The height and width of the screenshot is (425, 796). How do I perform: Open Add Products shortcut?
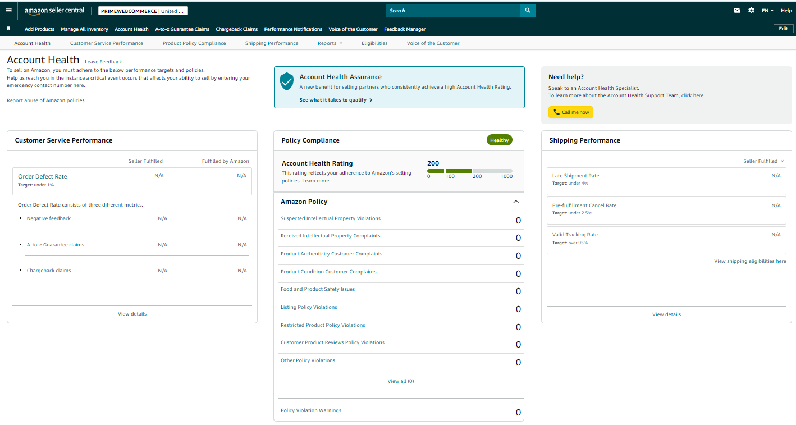tap(39, 29)
